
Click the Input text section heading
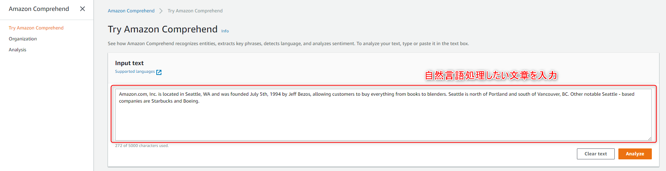(x=129, y=63)
